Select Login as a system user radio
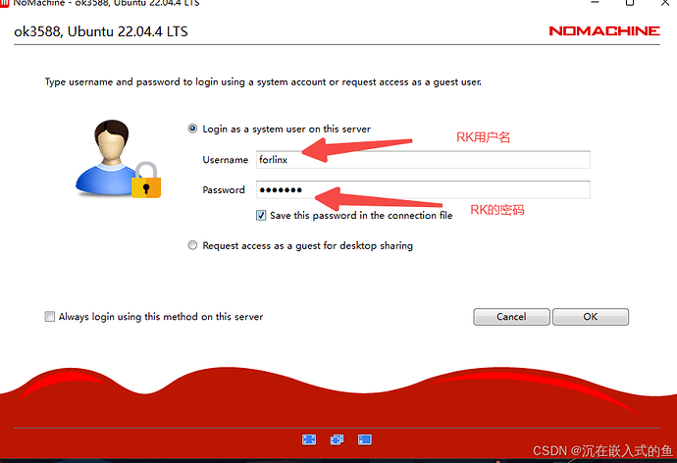The image size is (677, 463). [192, 129]
